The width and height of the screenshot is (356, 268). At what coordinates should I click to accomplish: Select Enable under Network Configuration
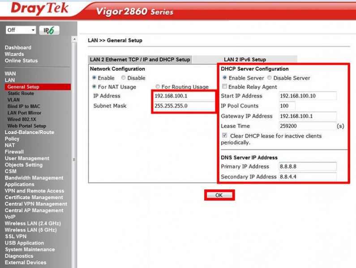tap(94, 78)
